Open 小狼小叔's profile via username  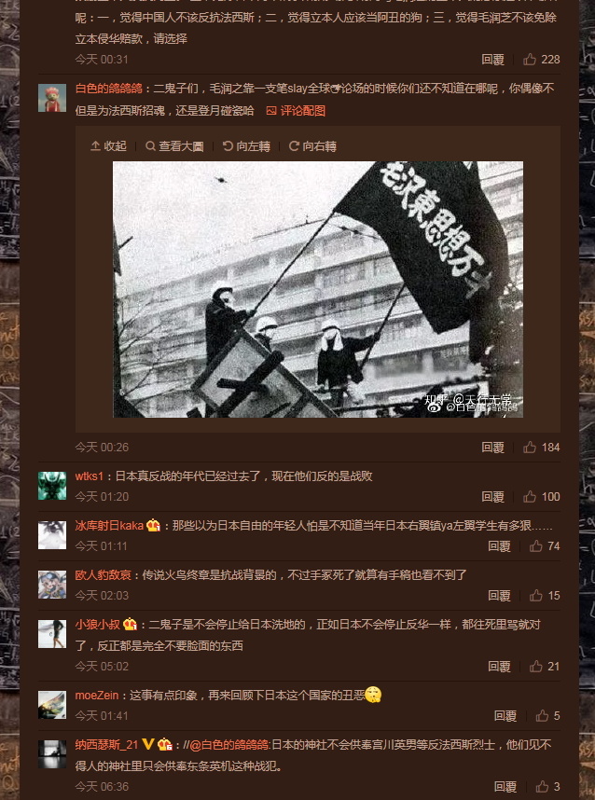point(98,625)
